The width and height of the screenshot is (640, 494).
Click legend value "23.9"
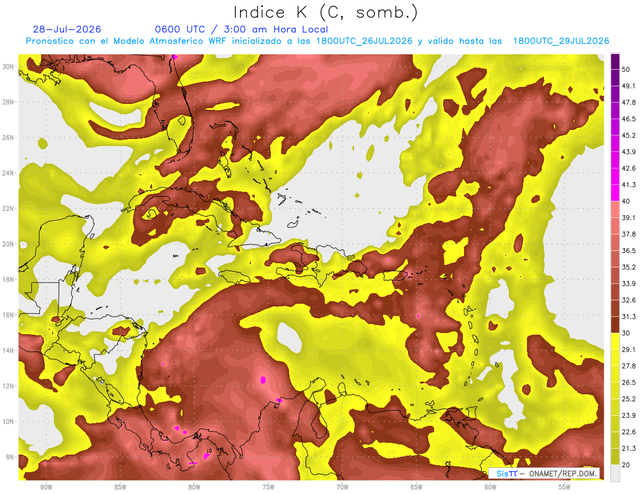click(628, 415)
